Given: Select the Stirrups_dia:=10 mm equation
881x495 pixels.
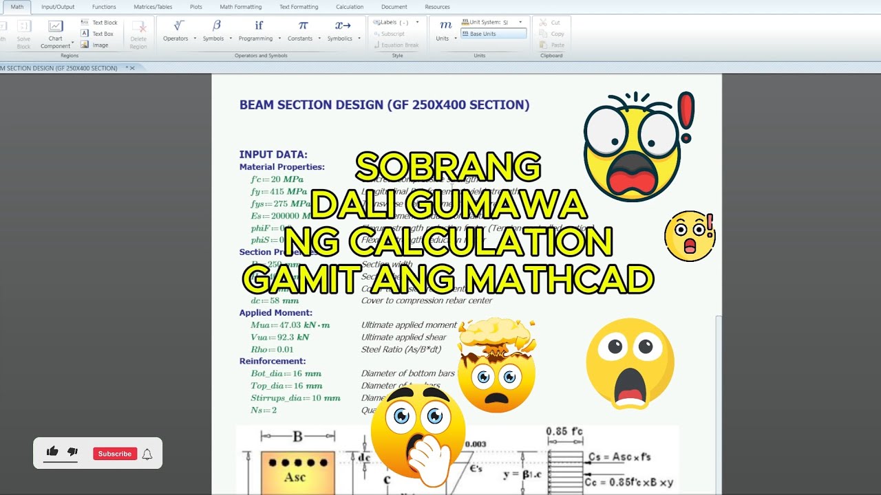Looking at the screenshot, I should tap(295, 398).
